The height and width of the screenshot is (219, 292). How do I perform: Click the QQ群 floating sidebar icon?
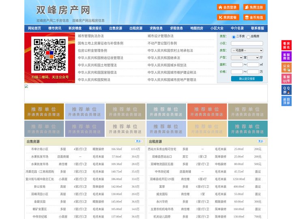click(286, 90)
